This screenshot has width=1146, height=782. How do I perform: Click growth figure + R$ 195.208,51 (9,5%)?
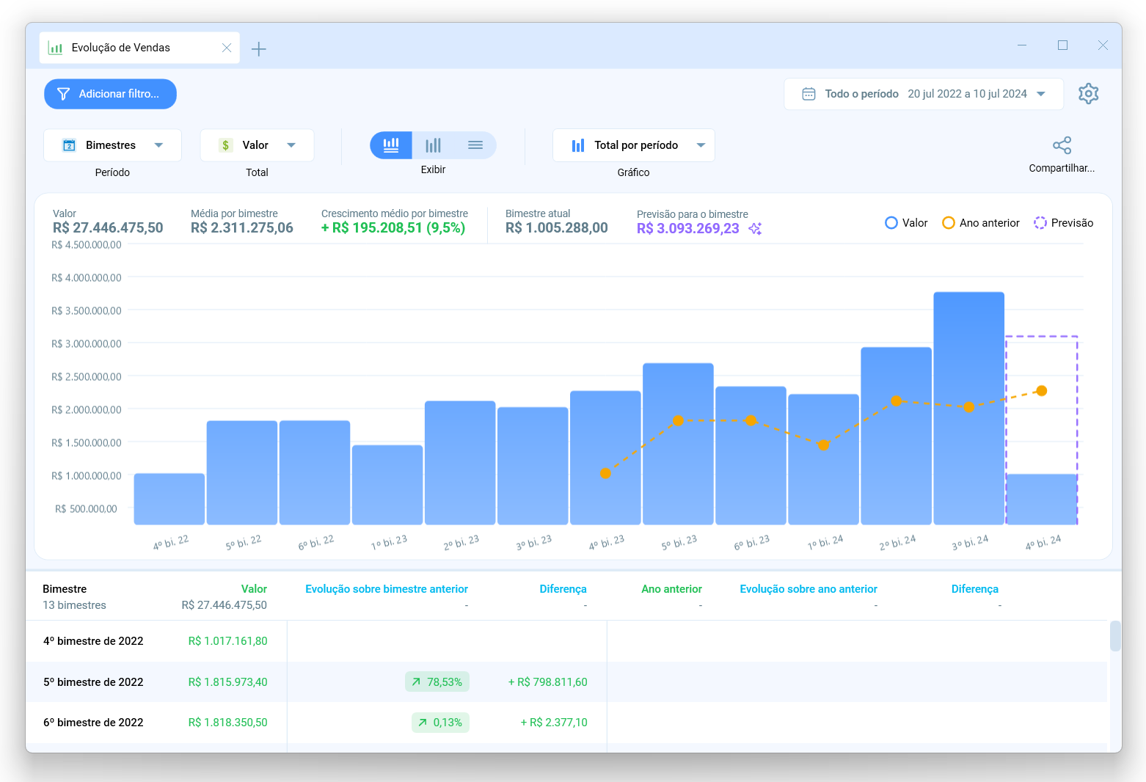[393, 228]
